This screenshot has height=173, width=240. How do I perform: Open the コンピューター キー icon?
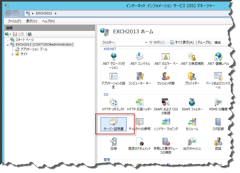[139, 79]
